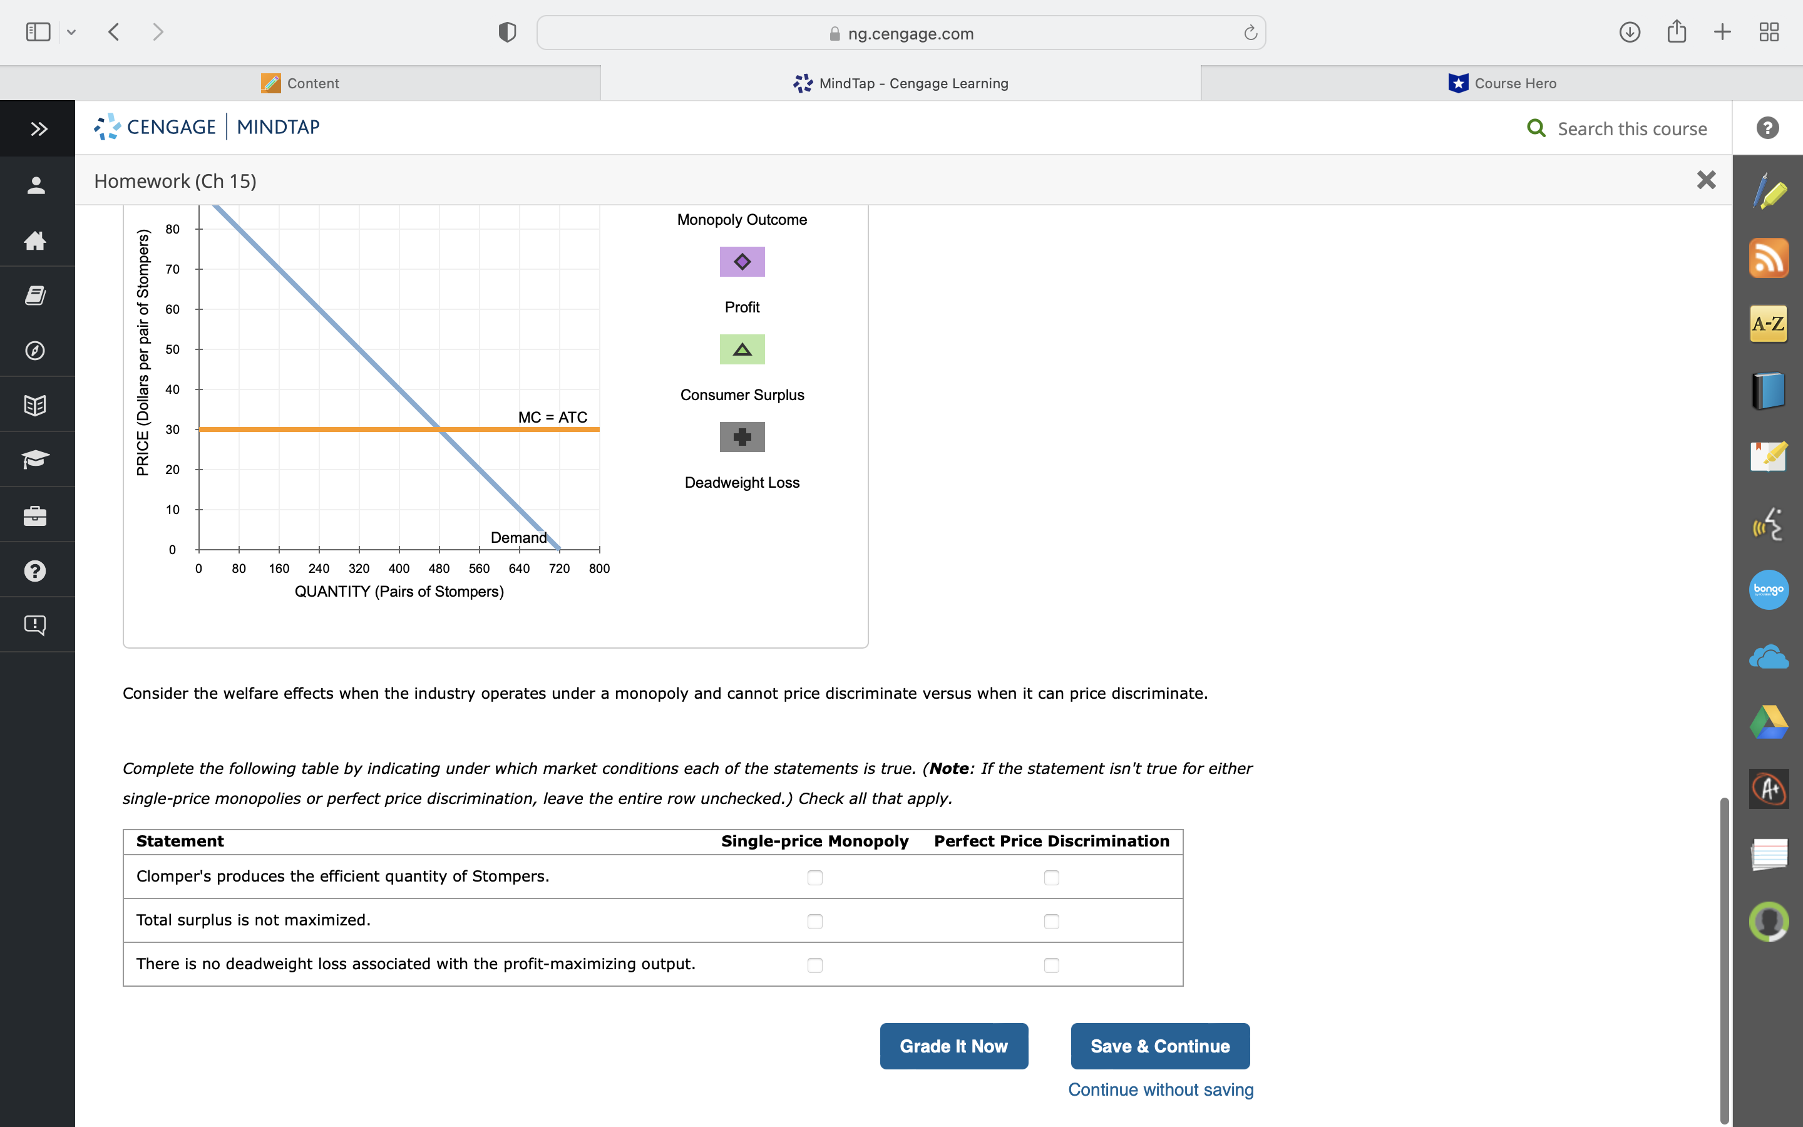Check Single-price Monopoly for efficient quantity
This screenshot has height=1127, width=1803.
click(x=814, y=878)
